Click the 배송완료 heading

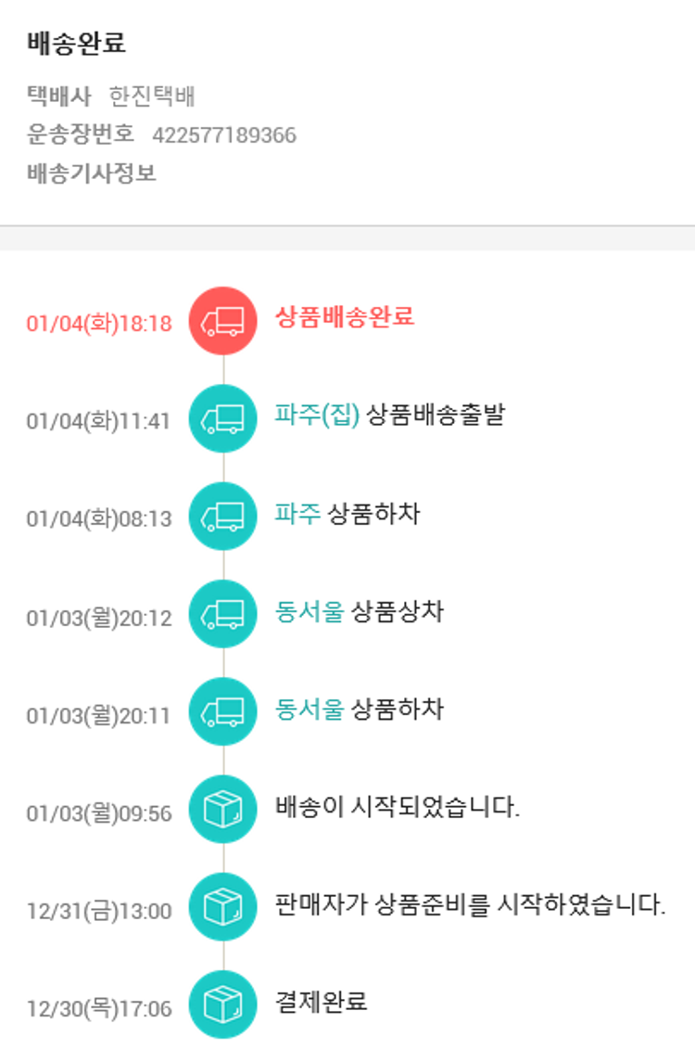click(77, 43)
